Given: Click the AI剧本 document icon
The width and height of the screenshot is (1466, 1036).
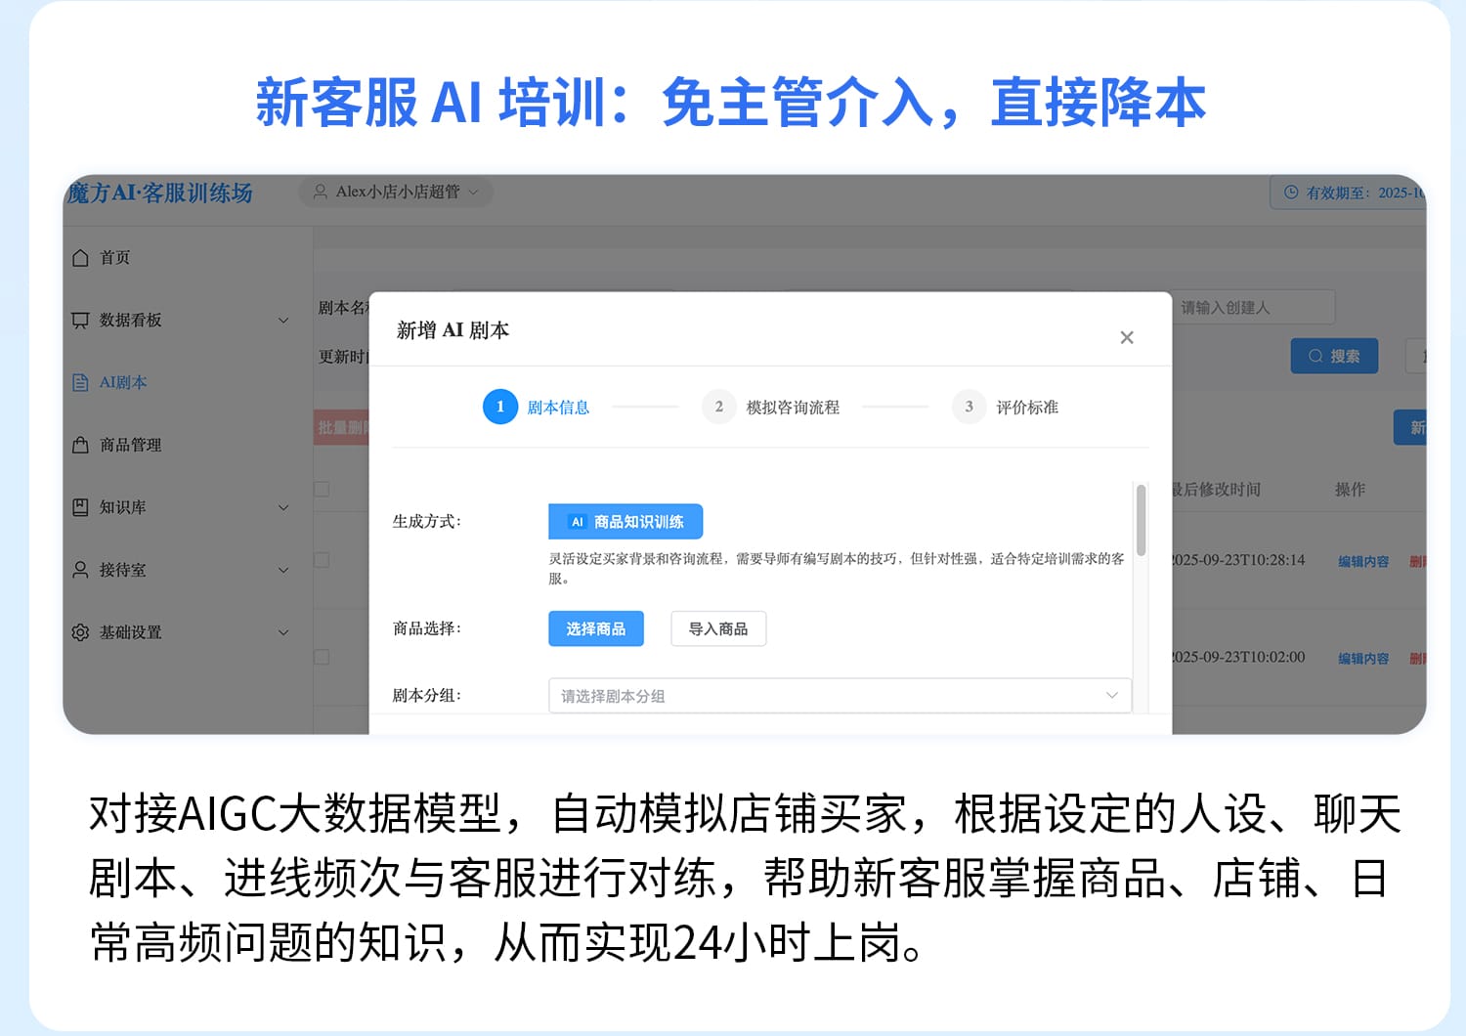Looking at the screenshot, I should click(x=80, y=382).
